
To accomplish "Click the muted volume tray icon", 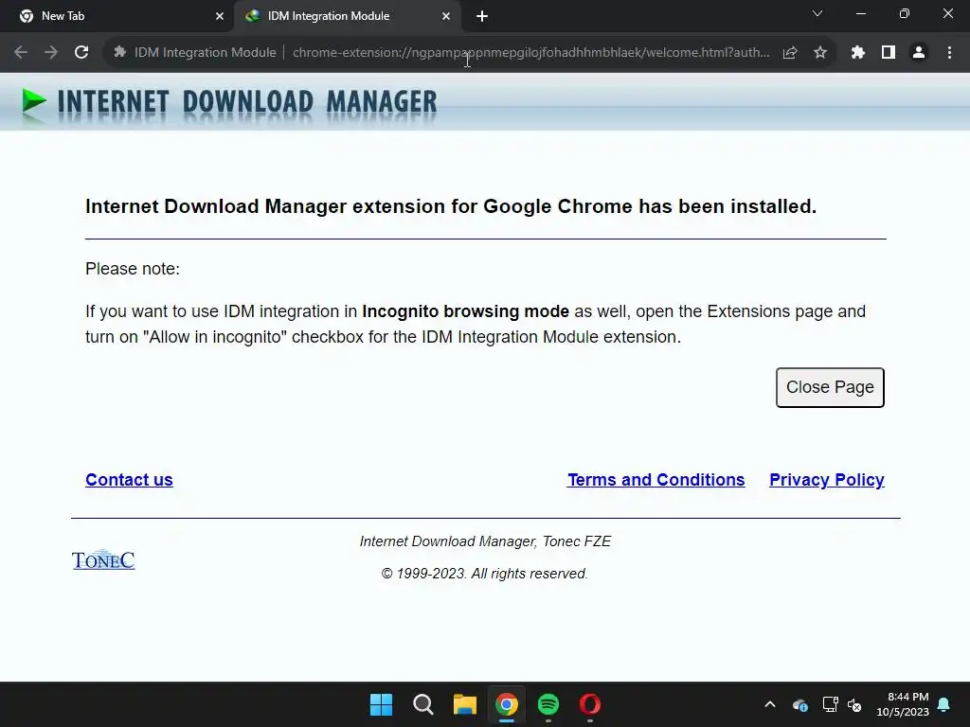I will coord(854,704).
